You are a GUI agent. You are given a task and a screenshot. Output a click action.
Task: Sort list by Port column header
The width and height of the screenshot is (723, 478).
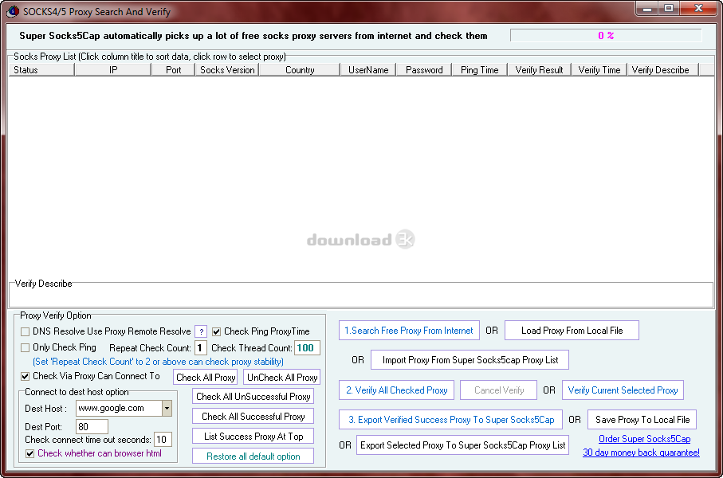pyautogui.click(x=173, y=70)
